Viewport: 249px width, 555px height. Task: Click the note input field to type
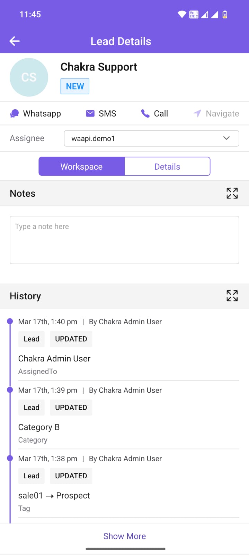point(124,239)
